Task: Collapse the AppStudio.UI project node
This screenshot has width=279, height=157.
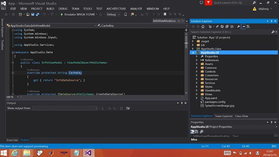Action: click(x=193, y=53)
